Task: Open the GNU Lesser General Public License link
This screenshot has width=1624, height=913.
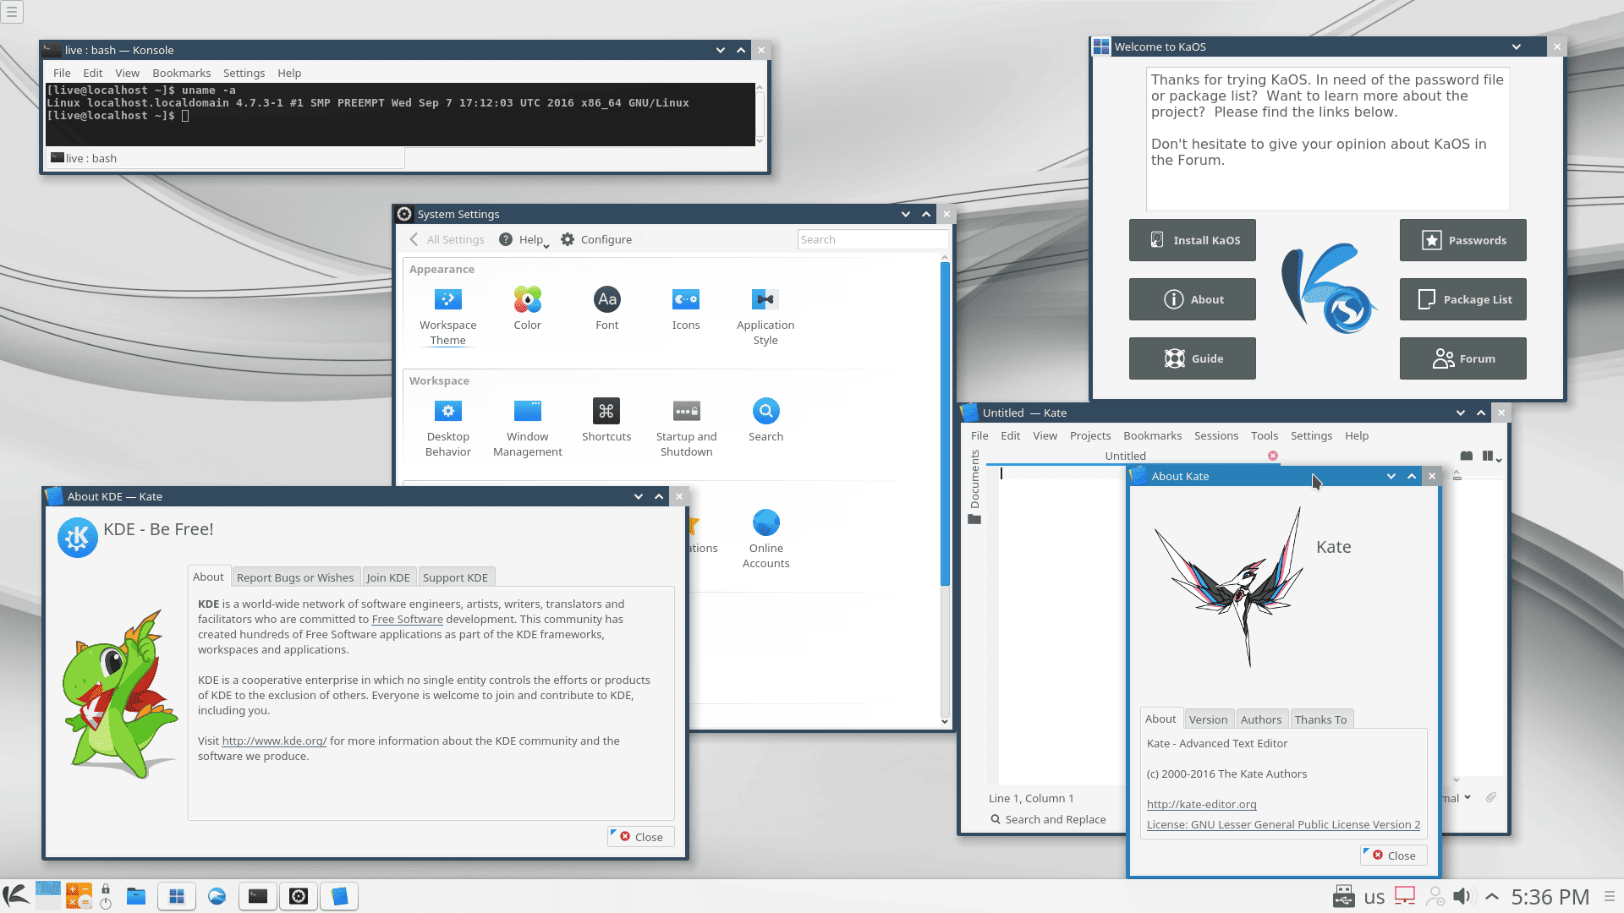Action: [1283, 824]
